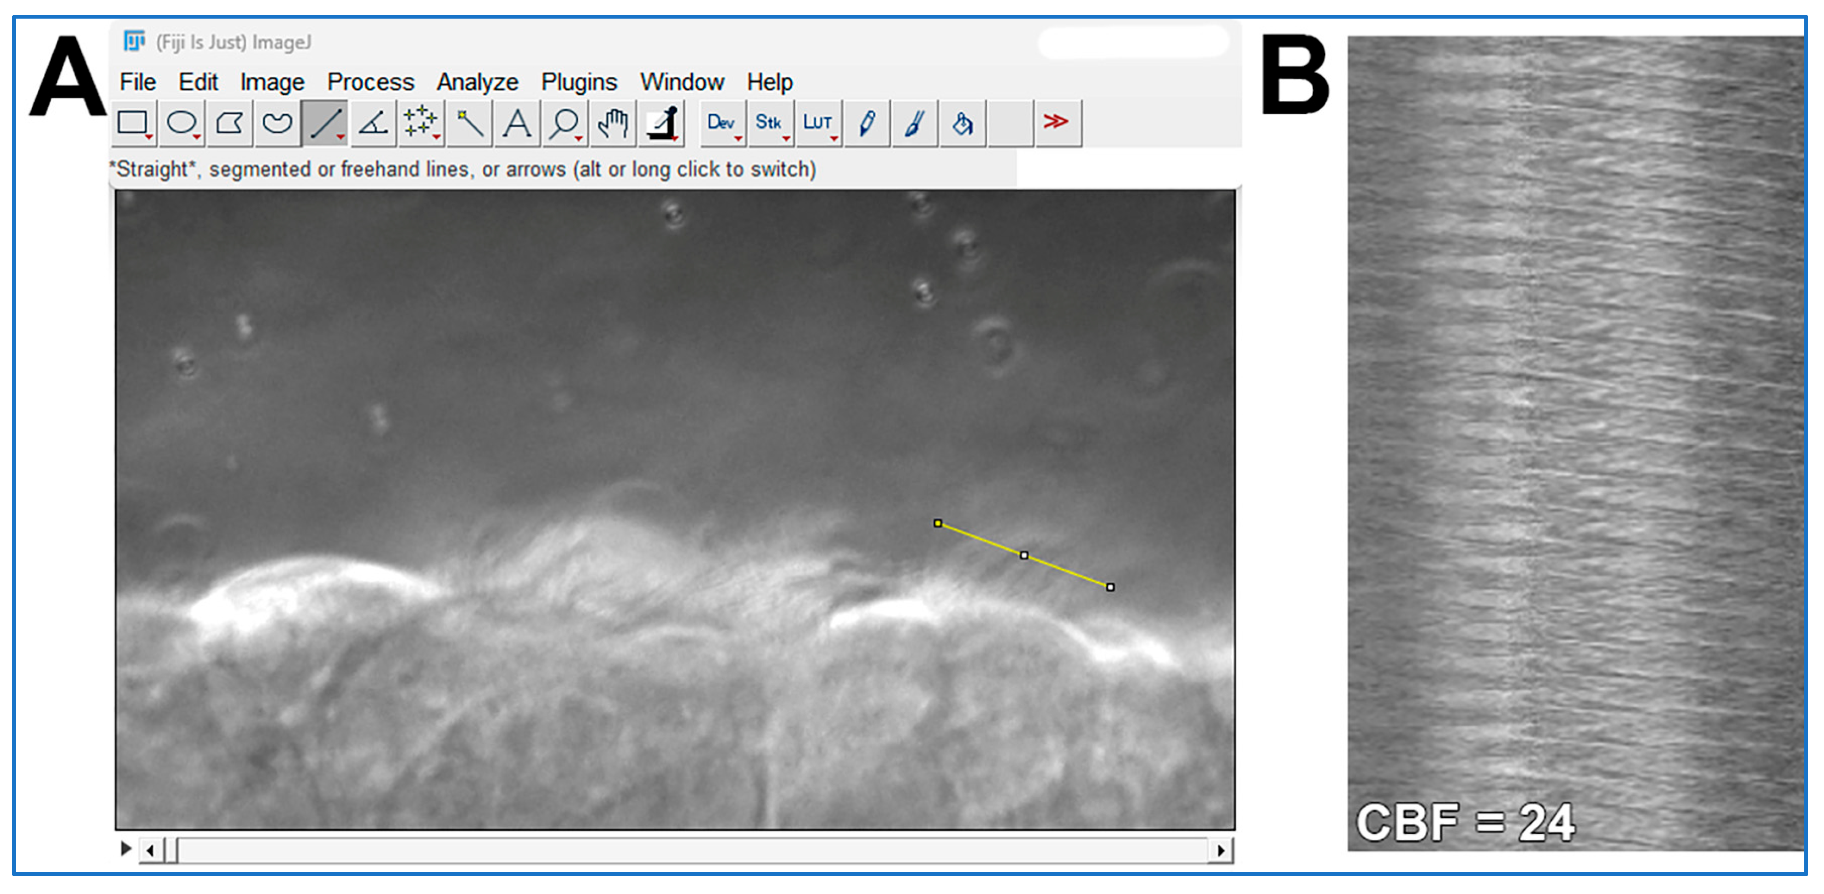This screenshot has width=1824, height=894.
Task: Select the Color picker dropper tool
Action: pos(662,123)
